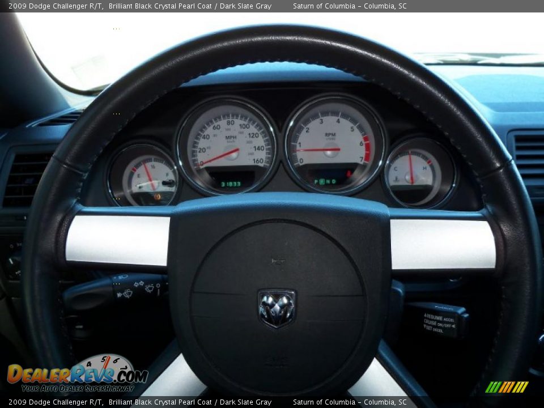
Task: Click the H mark on the temperature gauge
Action: [424, 168]
